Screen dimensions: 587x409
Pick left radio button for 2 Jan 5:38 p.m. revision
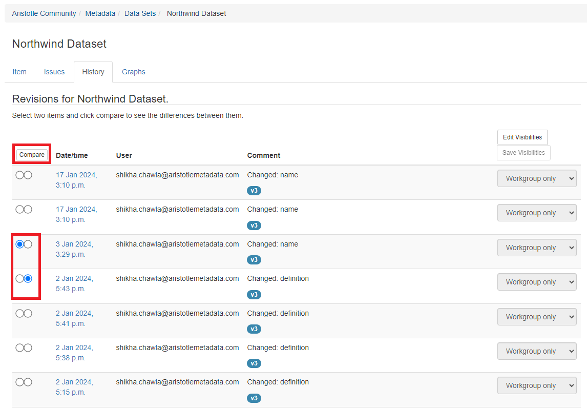(x=19, y=347)
